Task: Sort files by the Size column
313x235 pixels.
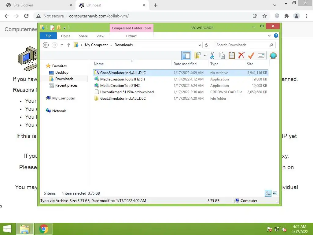Action: pyautogui.click(x=250, y=64)
